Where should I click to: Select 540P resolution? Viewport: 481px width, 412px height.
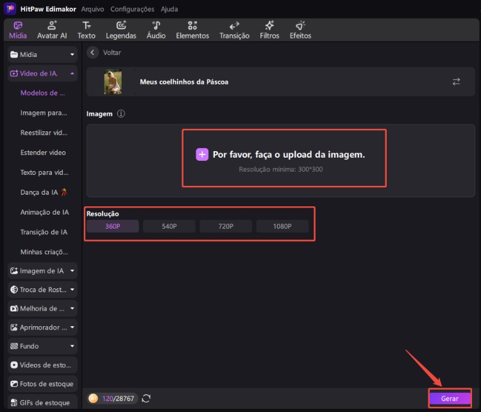169,226
